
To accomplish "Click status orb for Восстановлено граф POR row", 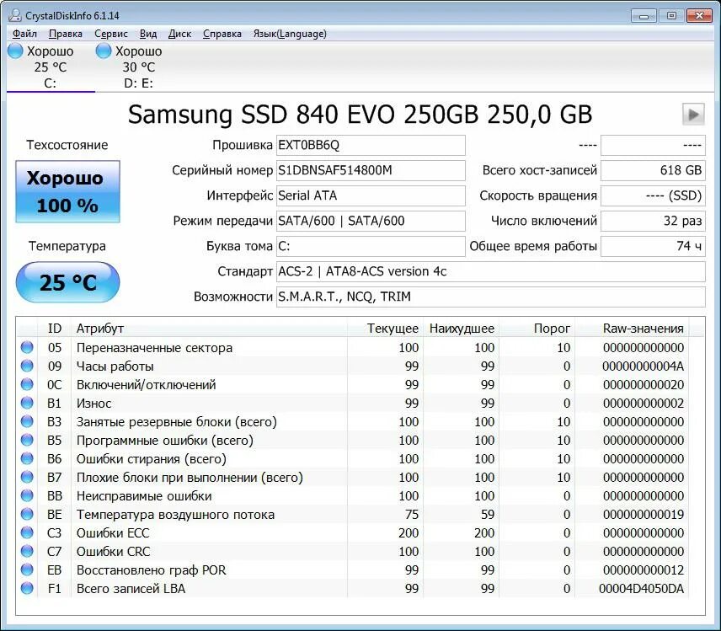I will (27, 570).
